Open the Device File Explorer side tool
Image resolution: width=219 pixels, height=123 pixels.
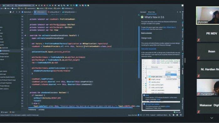click(x=183, y=103)
